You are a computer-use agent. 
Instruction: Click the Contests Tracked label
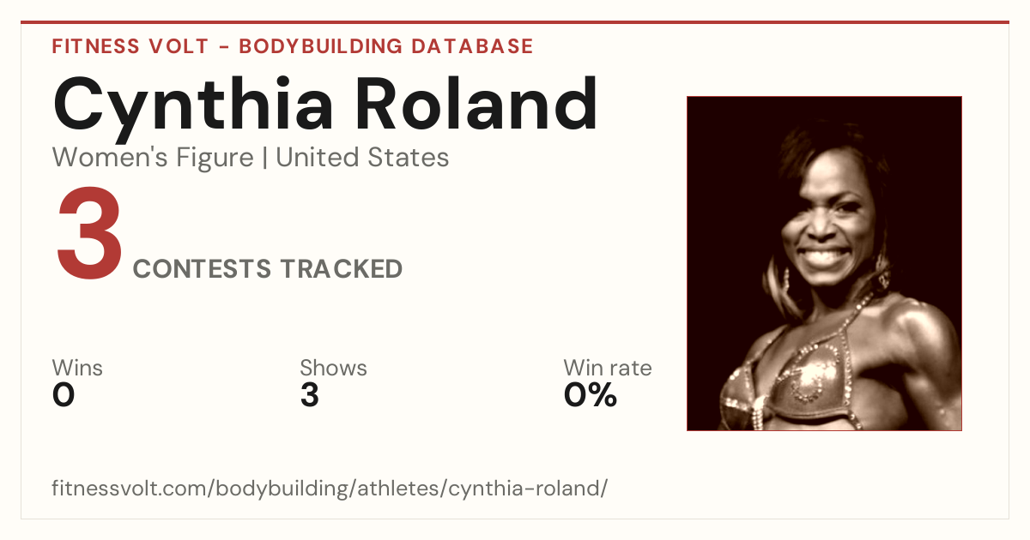(268, 269)
